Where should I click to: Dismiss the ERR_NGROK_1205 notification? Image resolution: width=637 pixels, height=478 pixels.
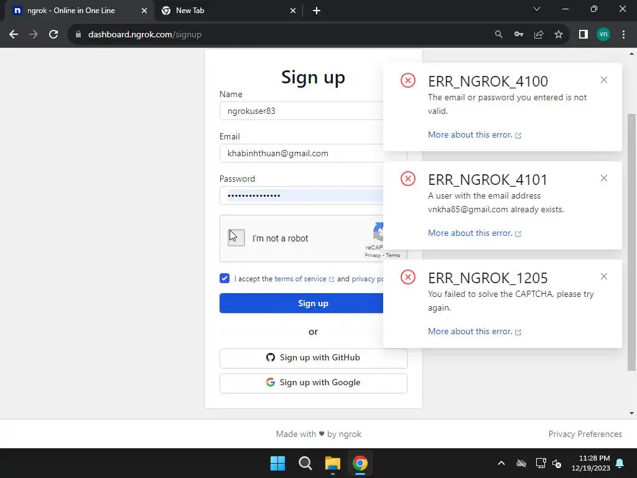(x=603, y=276)
